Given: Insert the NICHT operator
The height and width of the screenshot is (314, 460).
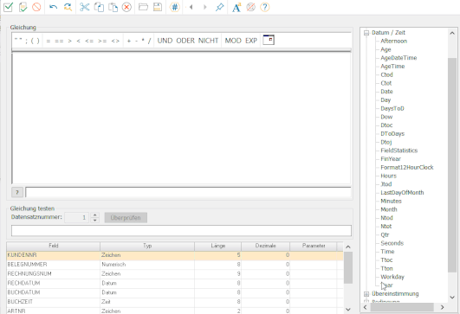Looking at the screenshot, I should pos(208,41).
